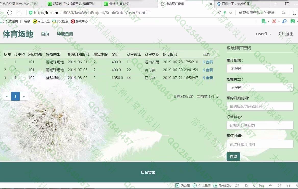
Task: Go to 首页 in the navbar
Action: [45, 34]
